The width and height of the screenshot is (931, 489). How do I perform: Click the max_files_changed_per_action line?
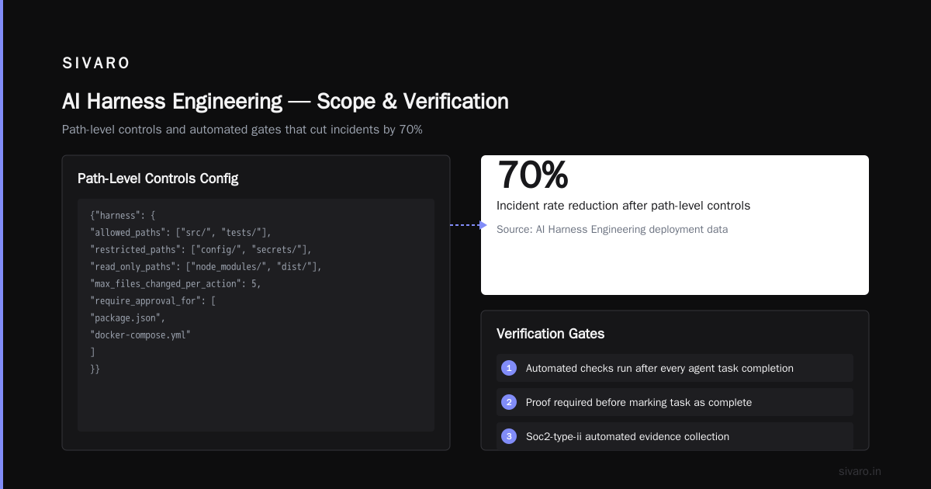pos(175,283)
